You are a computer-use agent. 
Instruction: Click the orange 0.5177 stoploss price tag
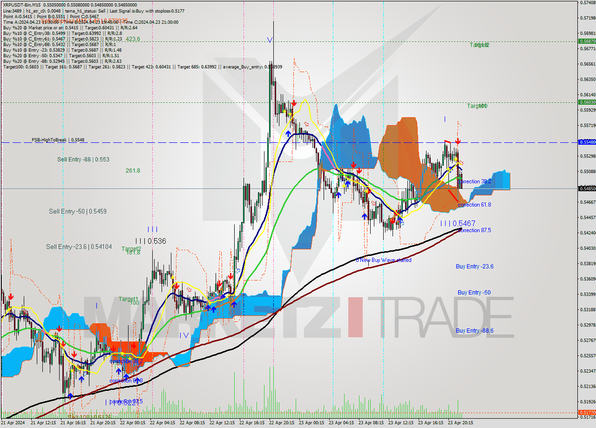[587, 413]
